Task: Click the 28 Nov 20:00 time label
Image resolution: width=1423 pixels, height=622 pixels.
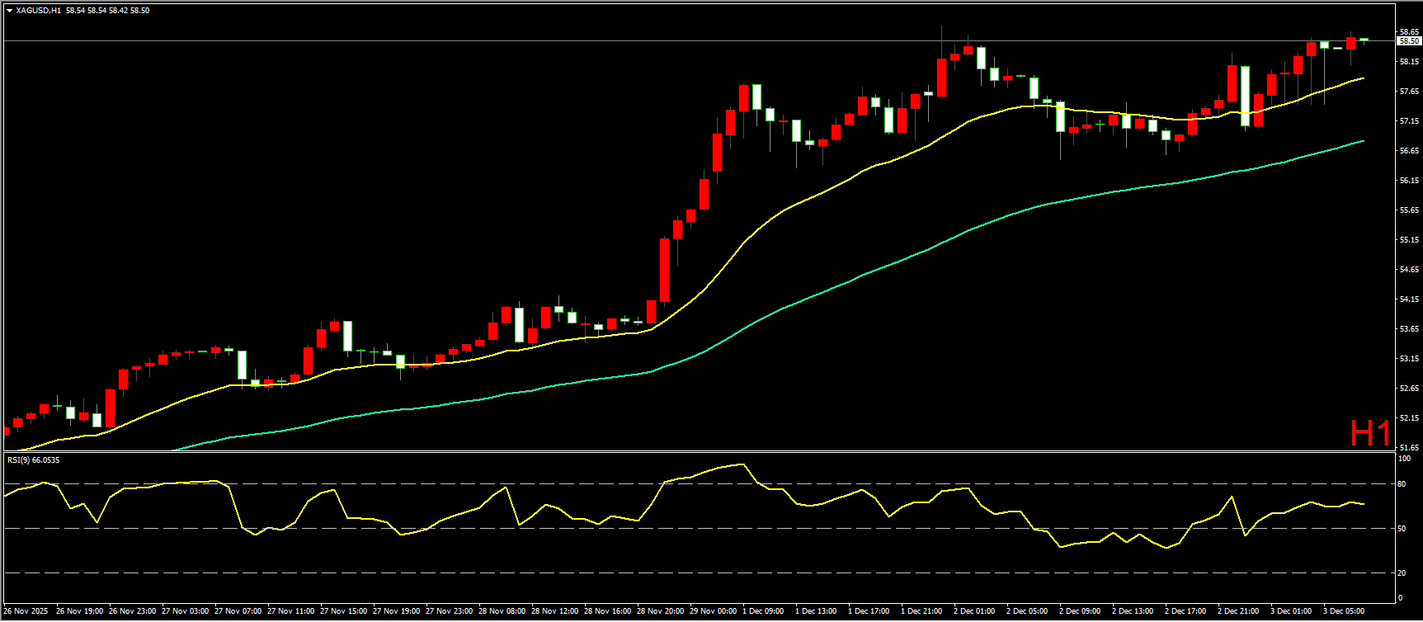Action: coord(659,611)
